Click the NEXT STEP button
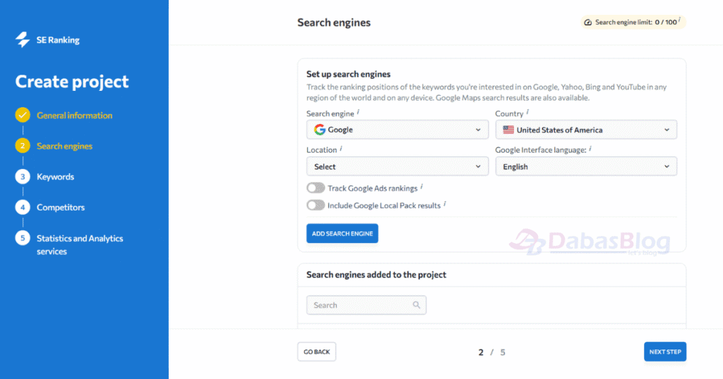The image size is (723, 379). 665,352
